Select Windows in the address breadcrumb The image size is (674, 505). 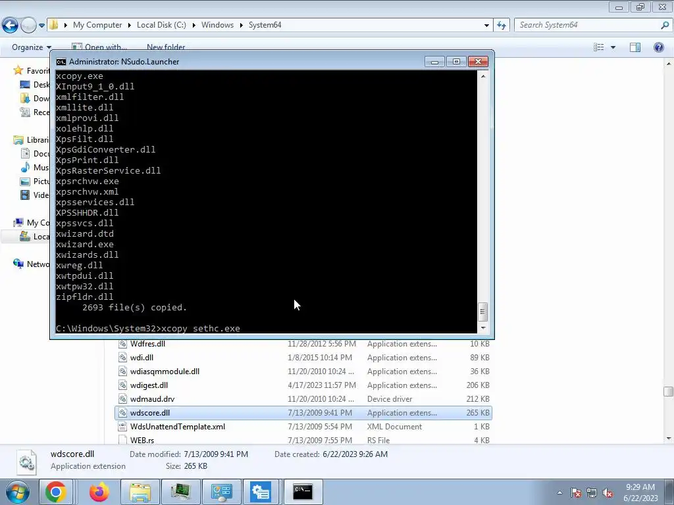pyautogui.click(x=217, y=25)
